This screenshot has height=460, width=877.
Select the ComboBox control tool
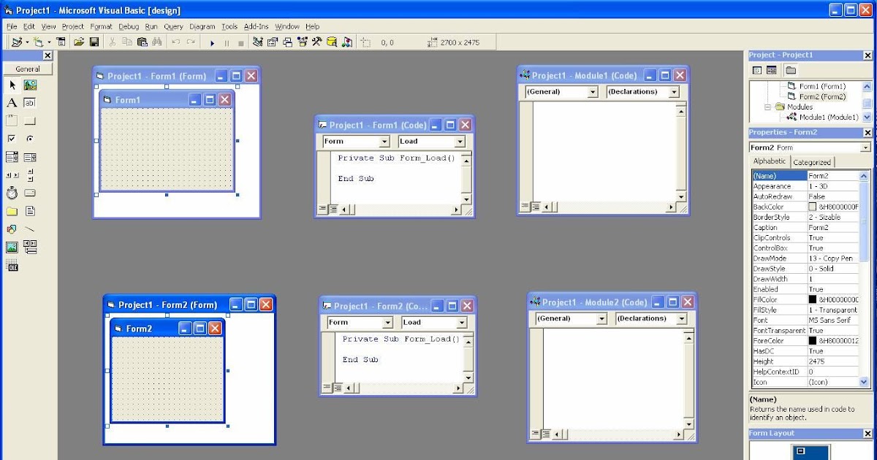(x=12, y=157)
